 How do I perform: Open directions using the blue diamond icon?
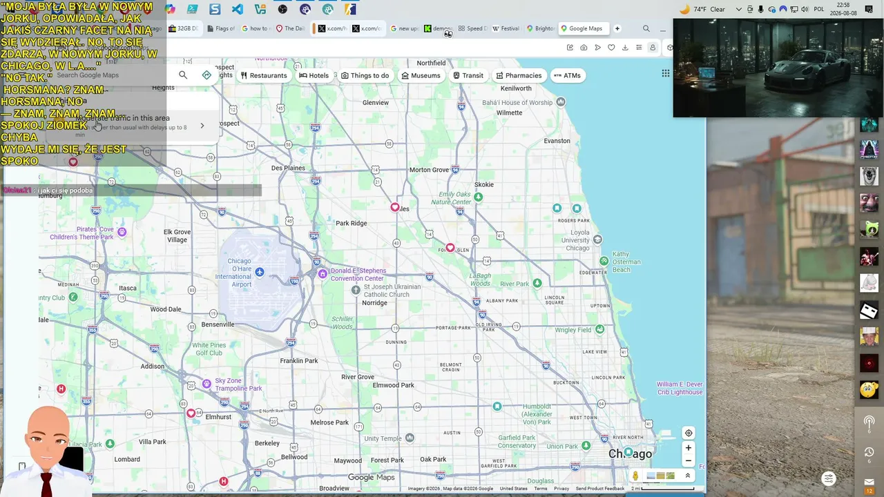point(206,75)
